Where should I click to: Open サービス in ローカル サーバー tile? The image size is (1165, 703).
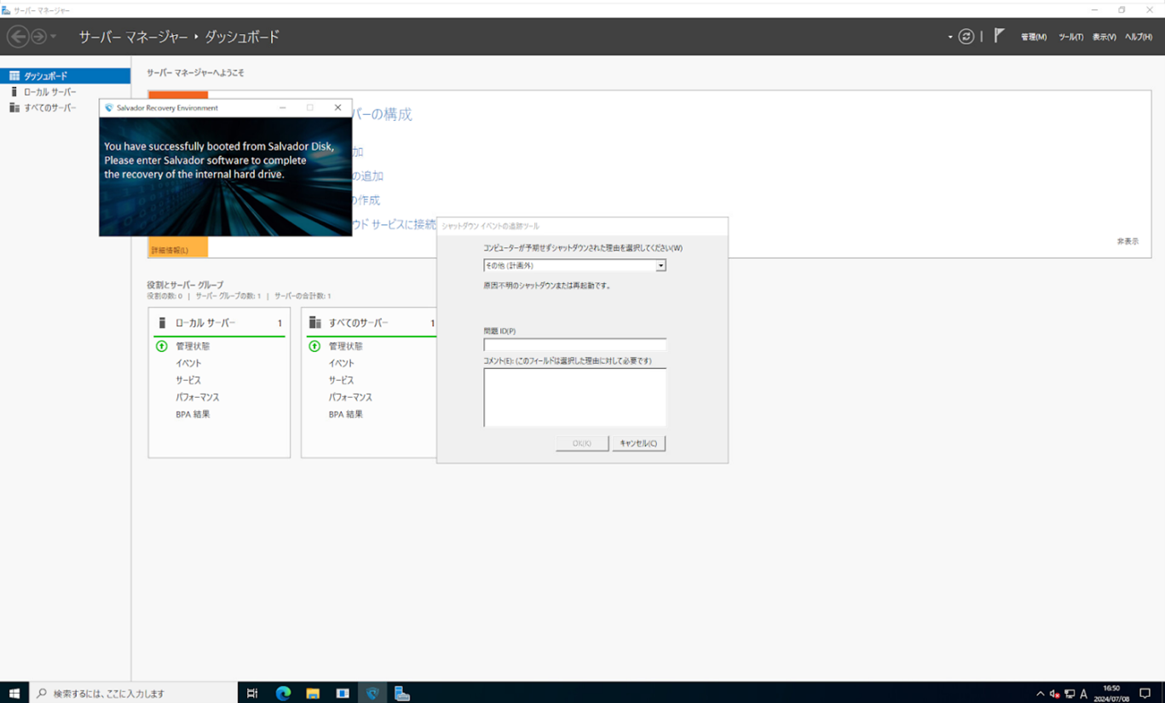click(188, 380)
